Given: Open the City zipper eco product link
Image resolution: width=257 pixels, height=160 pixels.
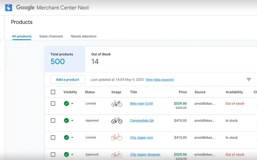Looking at the screenshot, I should (142, 138).
